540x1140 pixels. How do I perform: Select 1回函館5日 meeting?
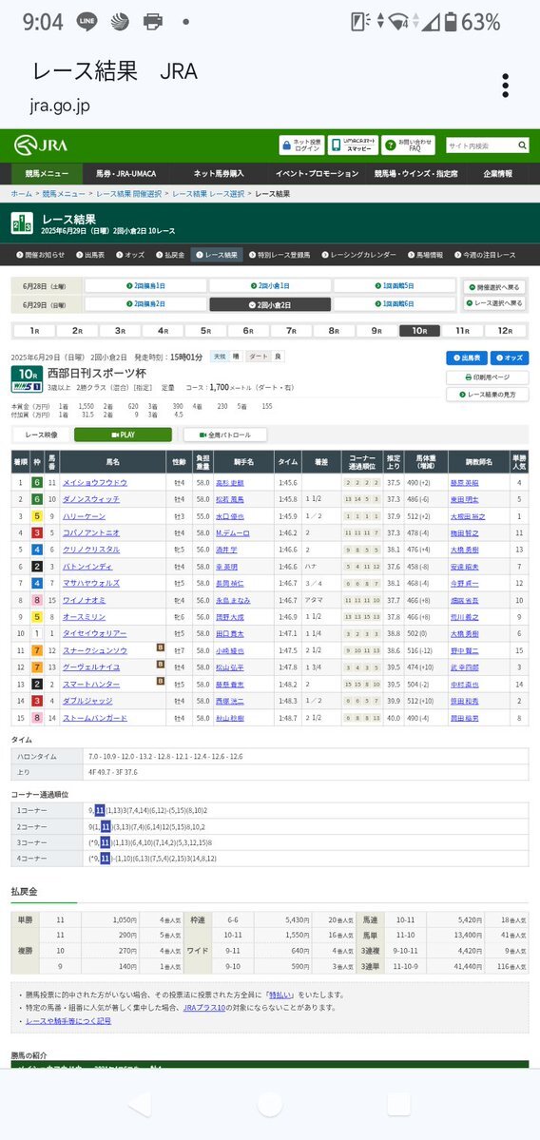tap(394, 286)
